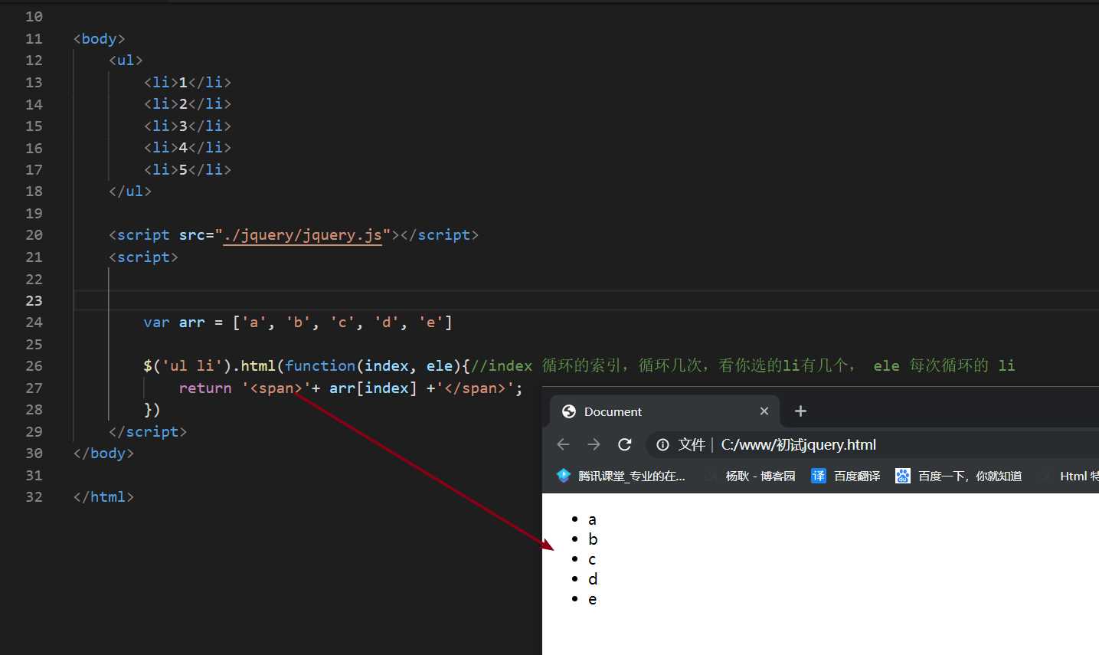Click the </ul> closing tag on line 18
1099x655 pixels.
(x=130, y=191)
